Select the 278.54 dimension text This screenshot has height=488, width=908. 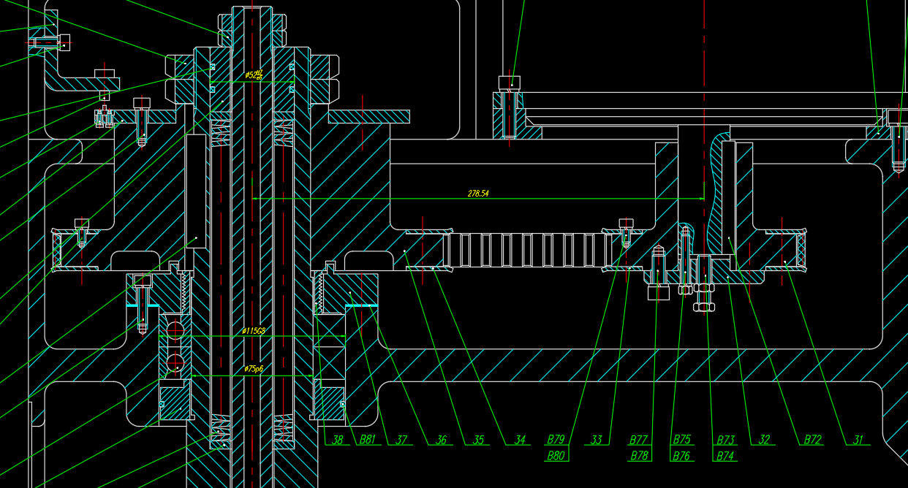pos(478,194)
